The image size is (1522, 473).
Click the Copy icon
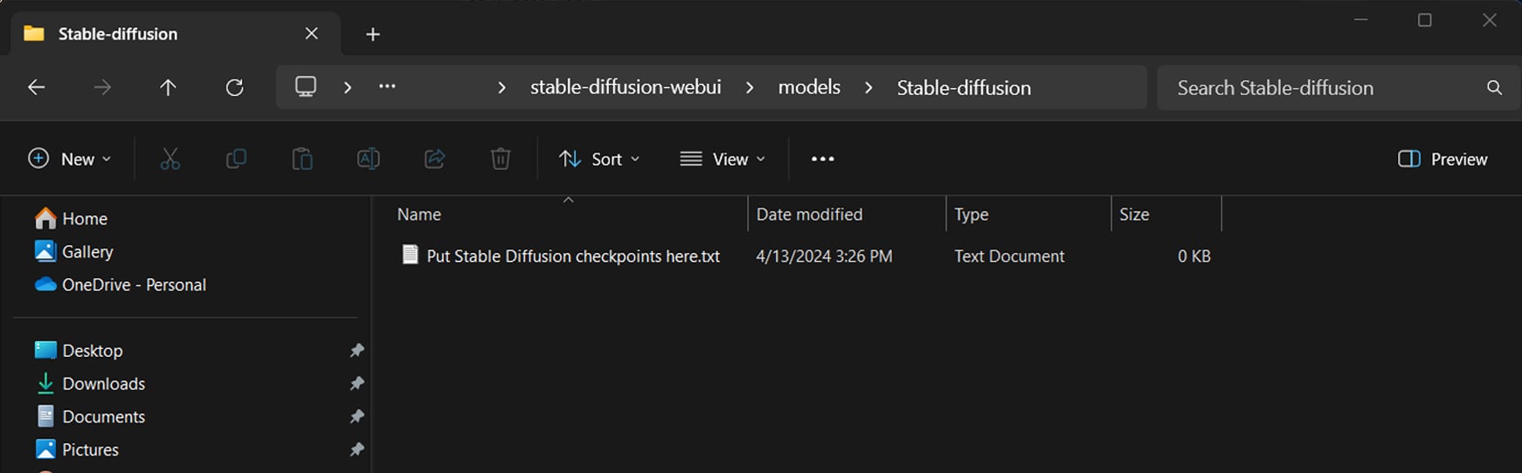(x=236, y=159)
